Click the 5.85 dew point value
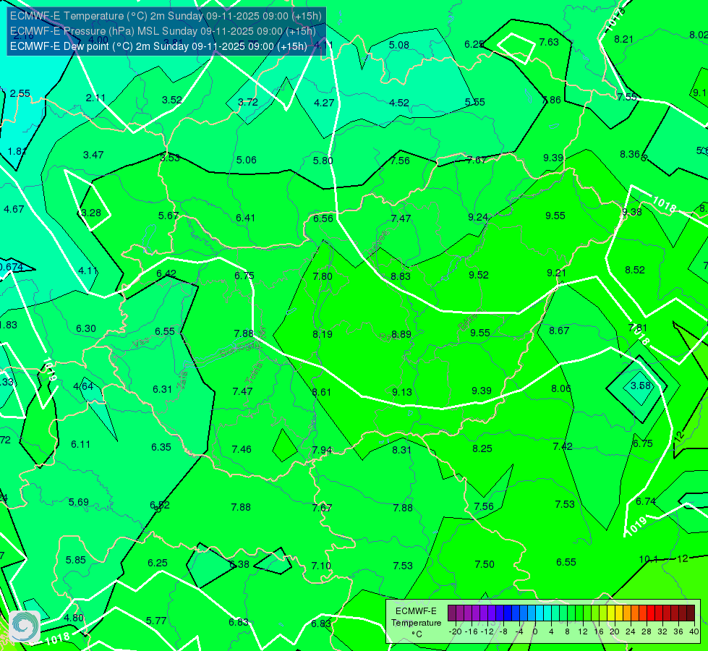The image size is (708, 651). pyautogui.click(x=75, y=560)
